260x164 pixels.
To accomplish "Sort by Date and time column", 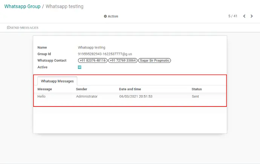I will [x=130, y=89].
